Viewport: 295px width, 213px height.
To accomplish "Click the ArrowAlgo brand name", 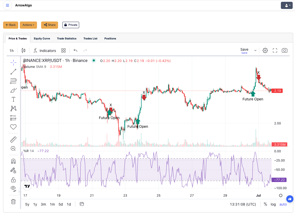I will click(x=24, y=5).
